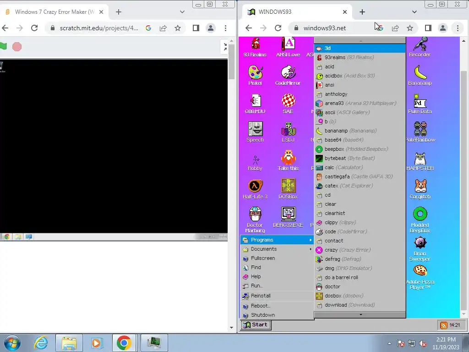The width and height of the screenshot is (469, 352).
Task: Open the Doctor Marburg desktop icon
Action: tap(255, 220)
